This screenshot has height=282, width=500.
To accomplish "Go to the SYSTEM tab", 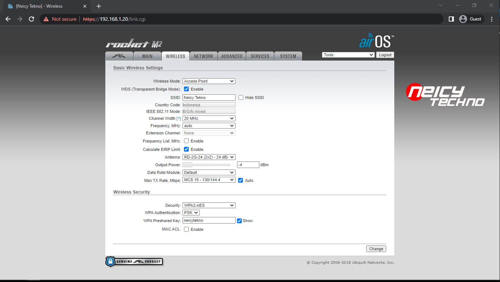I will 288,56.
